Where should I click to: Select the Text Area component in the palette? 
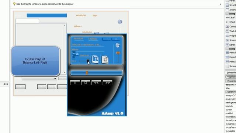[230, 31]
